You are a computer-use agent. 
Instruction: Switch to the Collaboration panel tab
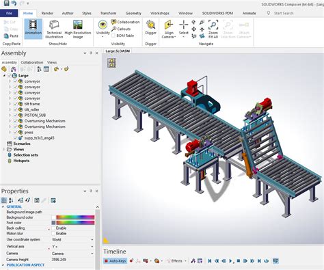32,62
